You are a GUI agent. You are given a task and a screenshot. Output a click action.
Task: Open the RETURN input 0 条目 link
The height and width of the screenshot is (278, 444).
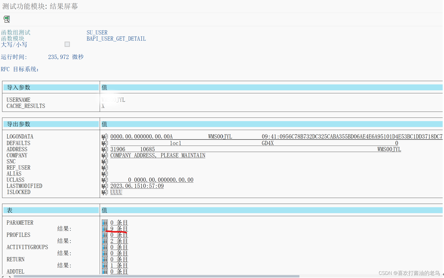tap(119, 259)
